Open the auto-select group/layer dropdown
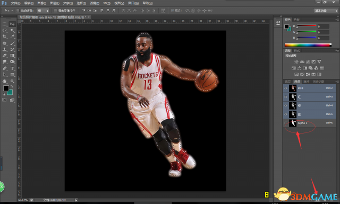Image resolution: width=340 pixels, height=204 pixels. (x=42, y=11)
